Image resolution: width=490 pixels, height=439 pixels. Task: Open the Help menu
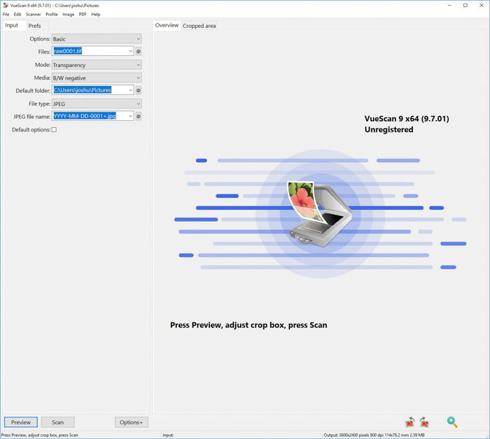[96, 15]
